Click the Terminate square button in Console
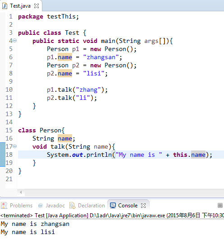The image size is (224, 239). (220, 205)
